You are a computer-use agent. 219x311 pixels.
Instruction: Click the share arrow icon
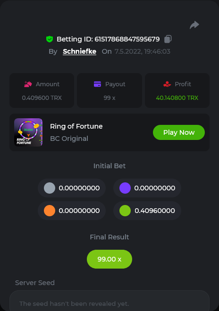click(x=194, y=25)
